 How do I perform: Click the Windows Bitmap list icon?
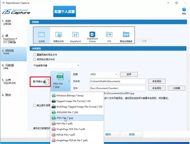(x=54, y=95)
